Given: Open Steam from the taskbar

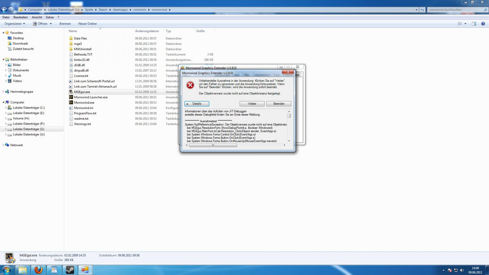Looking at the screenshot, I should (x=70, y=270).
